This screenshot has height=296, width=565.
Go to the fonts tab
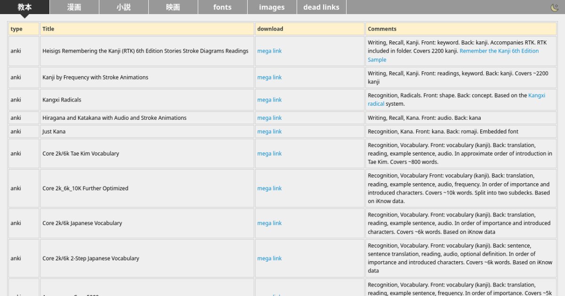[222, 7]
